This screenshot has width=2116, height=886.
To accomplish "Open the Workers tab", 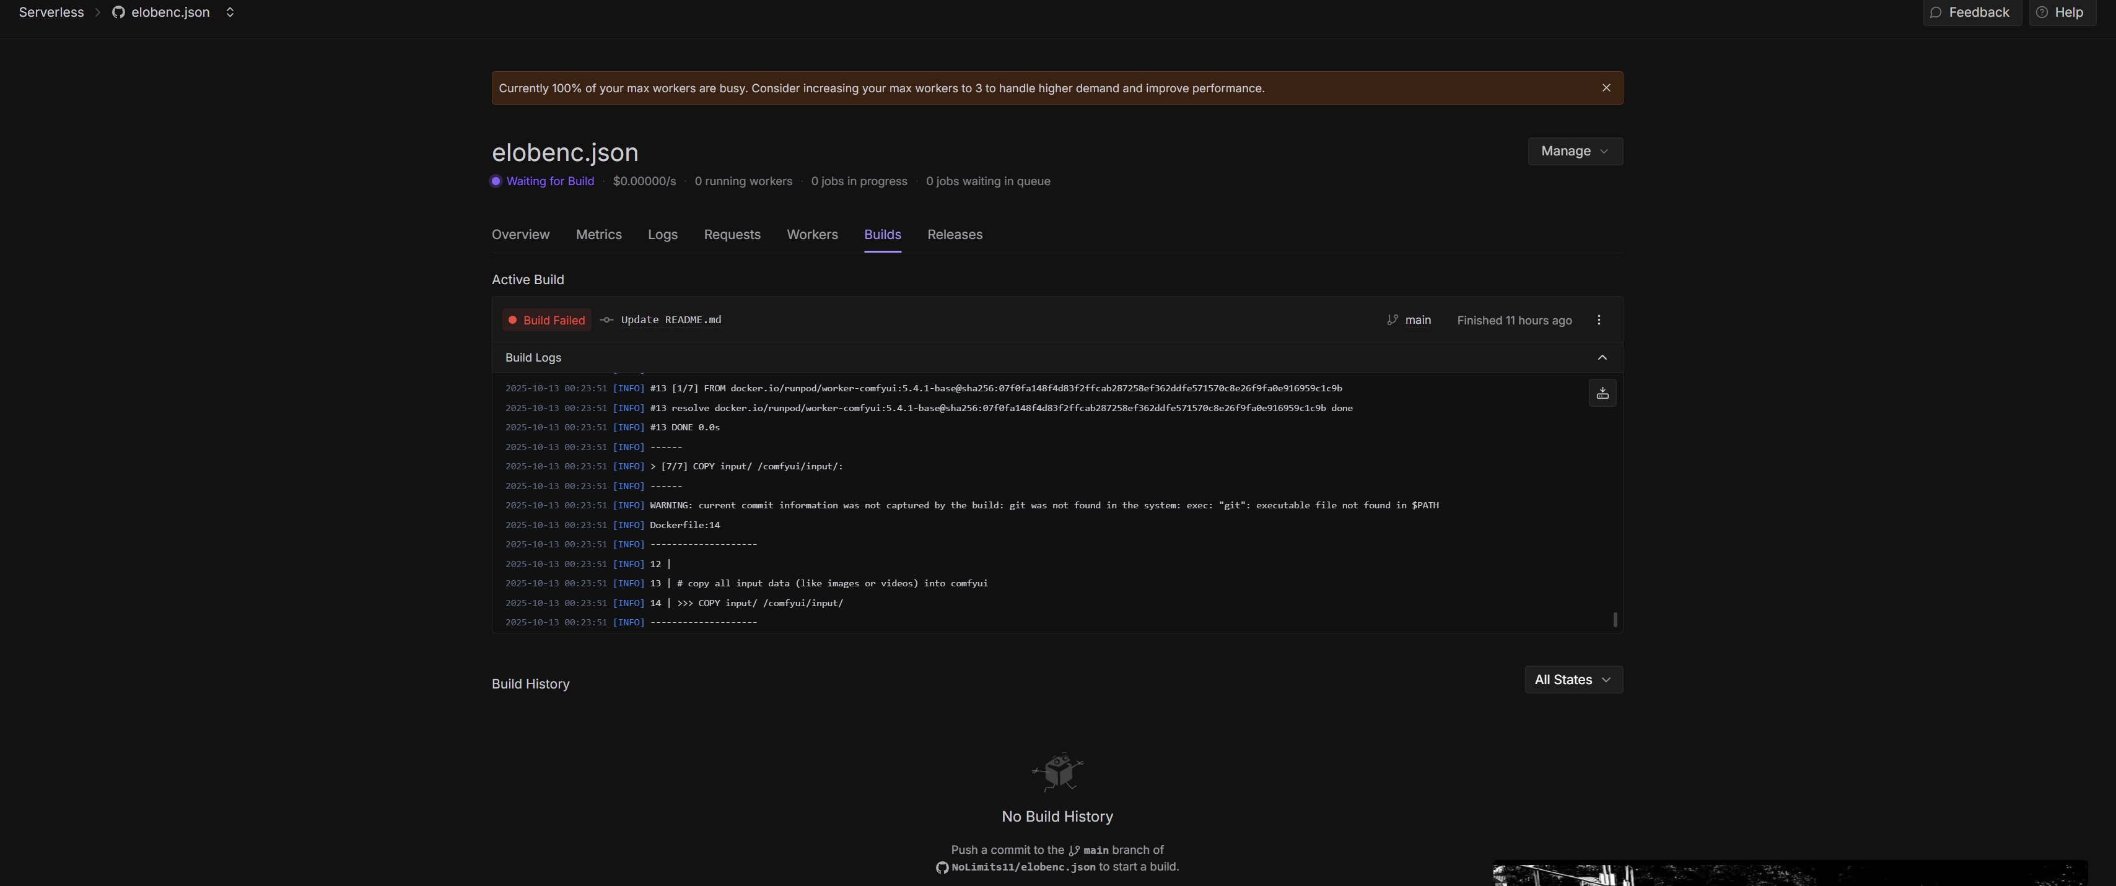I will click(x=811, y=235).
